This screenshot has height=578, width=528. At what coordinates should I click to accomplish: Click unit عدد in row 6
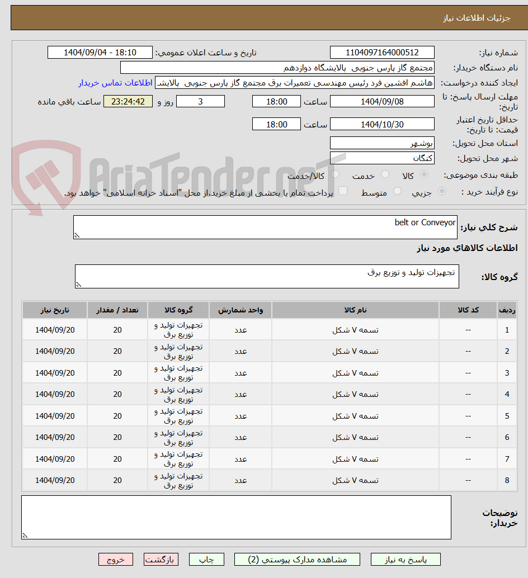241,437
